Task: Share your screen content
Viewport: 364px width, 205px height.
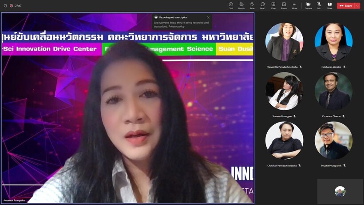Action: click(x=330, y=6)
